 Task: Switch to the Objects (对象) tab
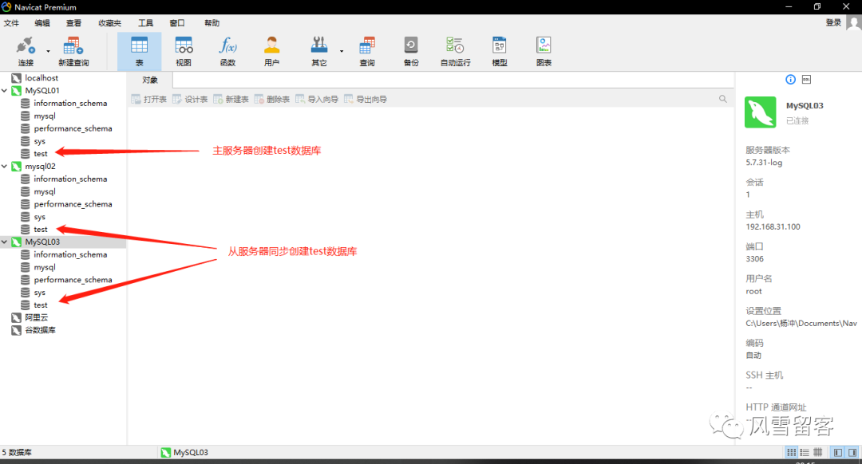point(150,81)
